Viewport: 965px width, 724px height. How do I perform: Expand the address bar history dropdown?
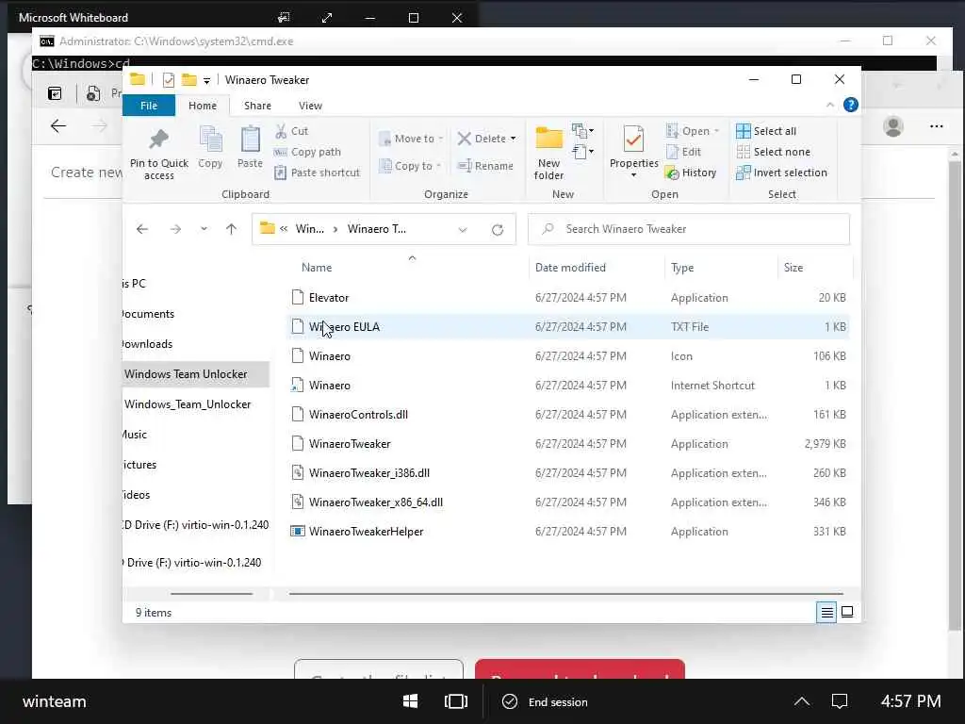click(x=462, y=230)
